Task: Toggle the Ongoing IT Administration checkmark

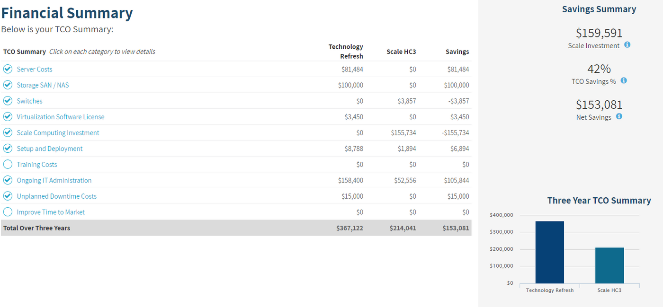Action: (x=8, y=180)
